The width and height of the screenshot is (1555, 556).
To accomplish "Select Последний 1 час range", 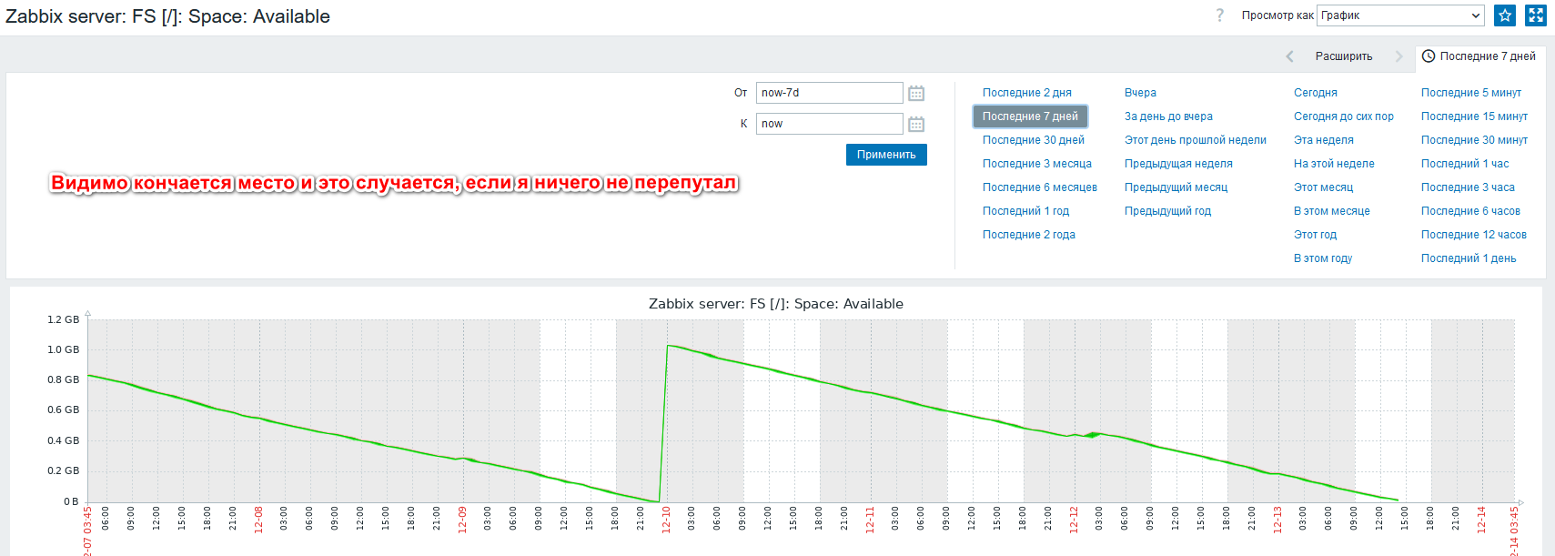I will pyautogui.click(x=1464, y=164).
